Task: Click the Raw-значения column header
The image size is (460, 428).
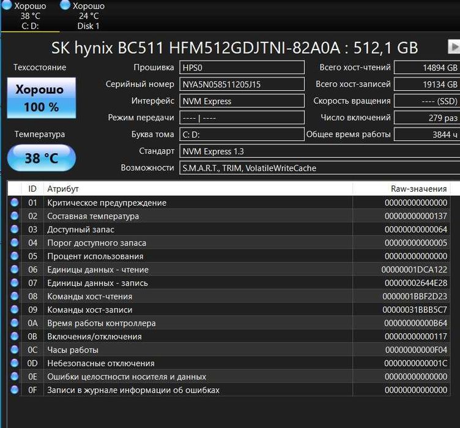Action: pos(401,189)
